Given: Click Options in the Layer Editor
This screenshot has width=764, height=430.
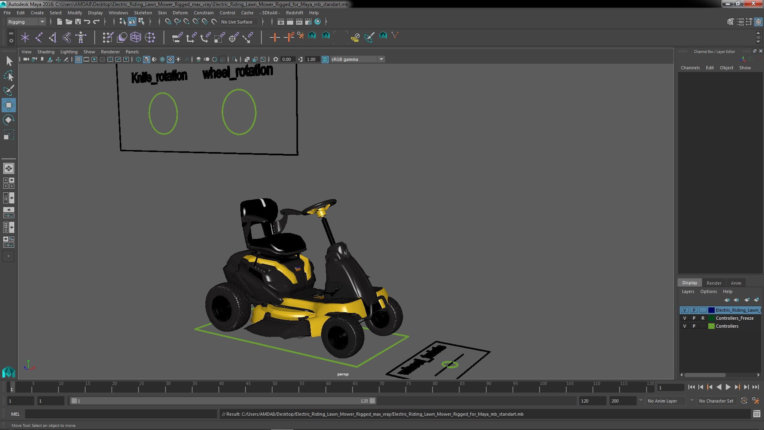Looking at the screenshot, I should tap(708, 291).
